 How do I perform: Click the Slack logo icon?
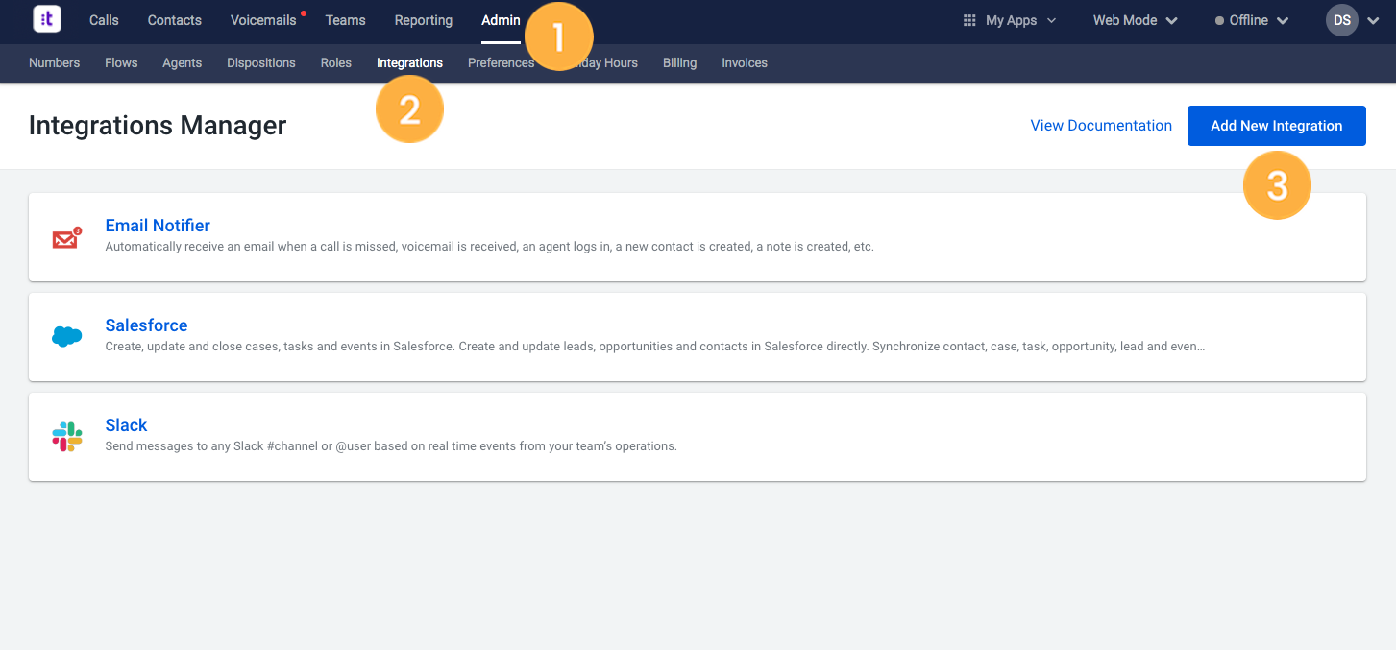point(66,436)
